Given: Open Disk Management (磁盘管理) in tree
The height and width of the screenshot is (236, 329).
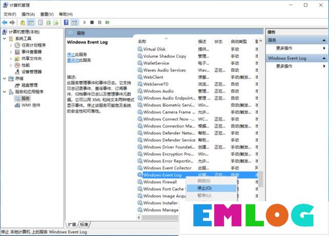Looking at the screenshot, I should click(30, 85).
